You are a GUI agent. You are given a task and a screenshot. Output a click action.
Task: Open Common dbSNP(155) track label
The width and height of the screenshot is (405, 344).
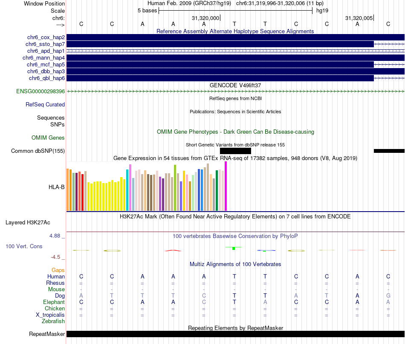click(x=38, y=151)
